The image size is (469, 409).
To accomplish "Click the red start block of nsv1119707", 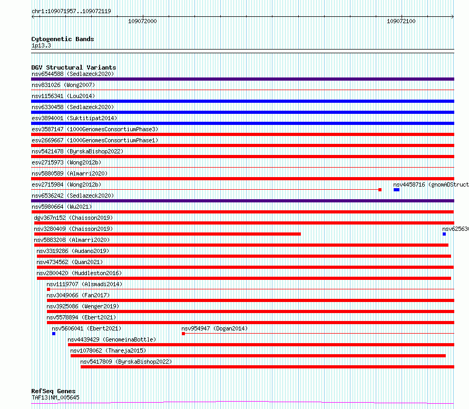I will (48, 289).
